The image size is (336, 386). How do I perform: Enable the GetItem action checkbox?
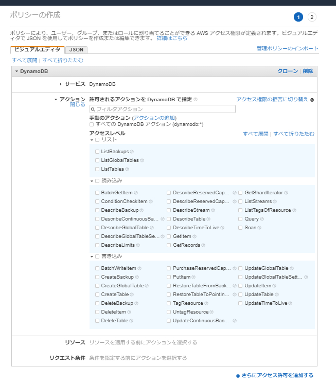click(169, 236)
